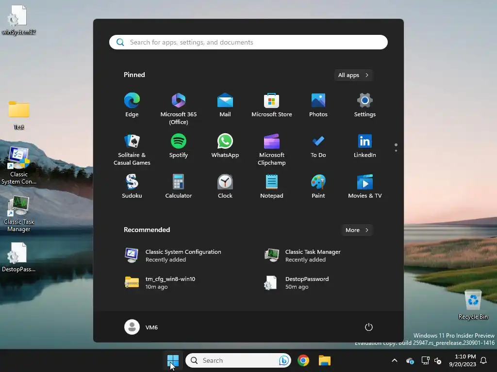Expand All apps list

[353, 75]
